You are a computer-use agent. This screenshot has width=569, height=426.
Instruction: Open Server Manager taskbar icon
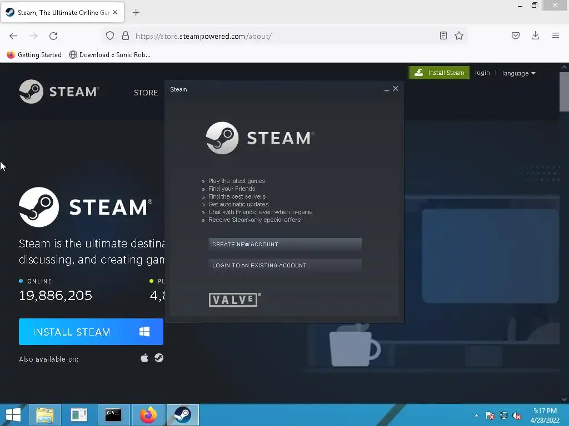(x=79, y=415)
